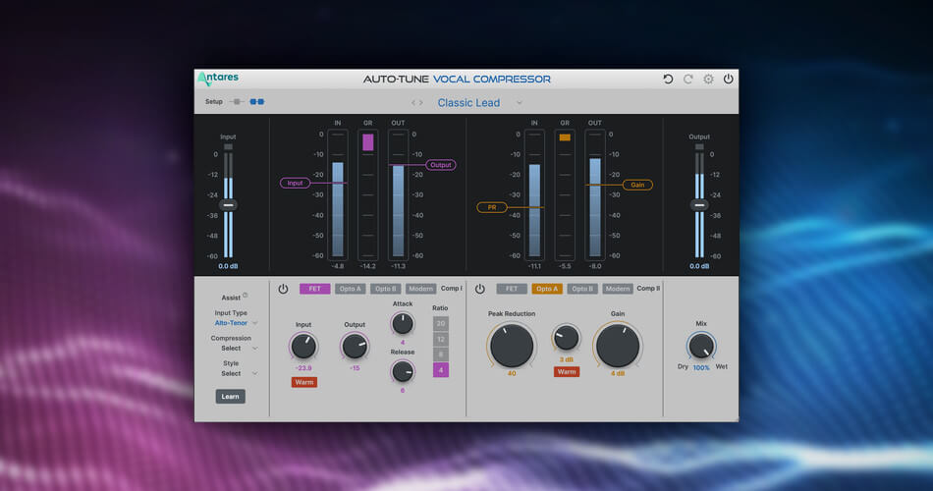Click the Comp II gain reduction meter
The width and height of the screenshot is (933, 491).
(x=565, y=194)
